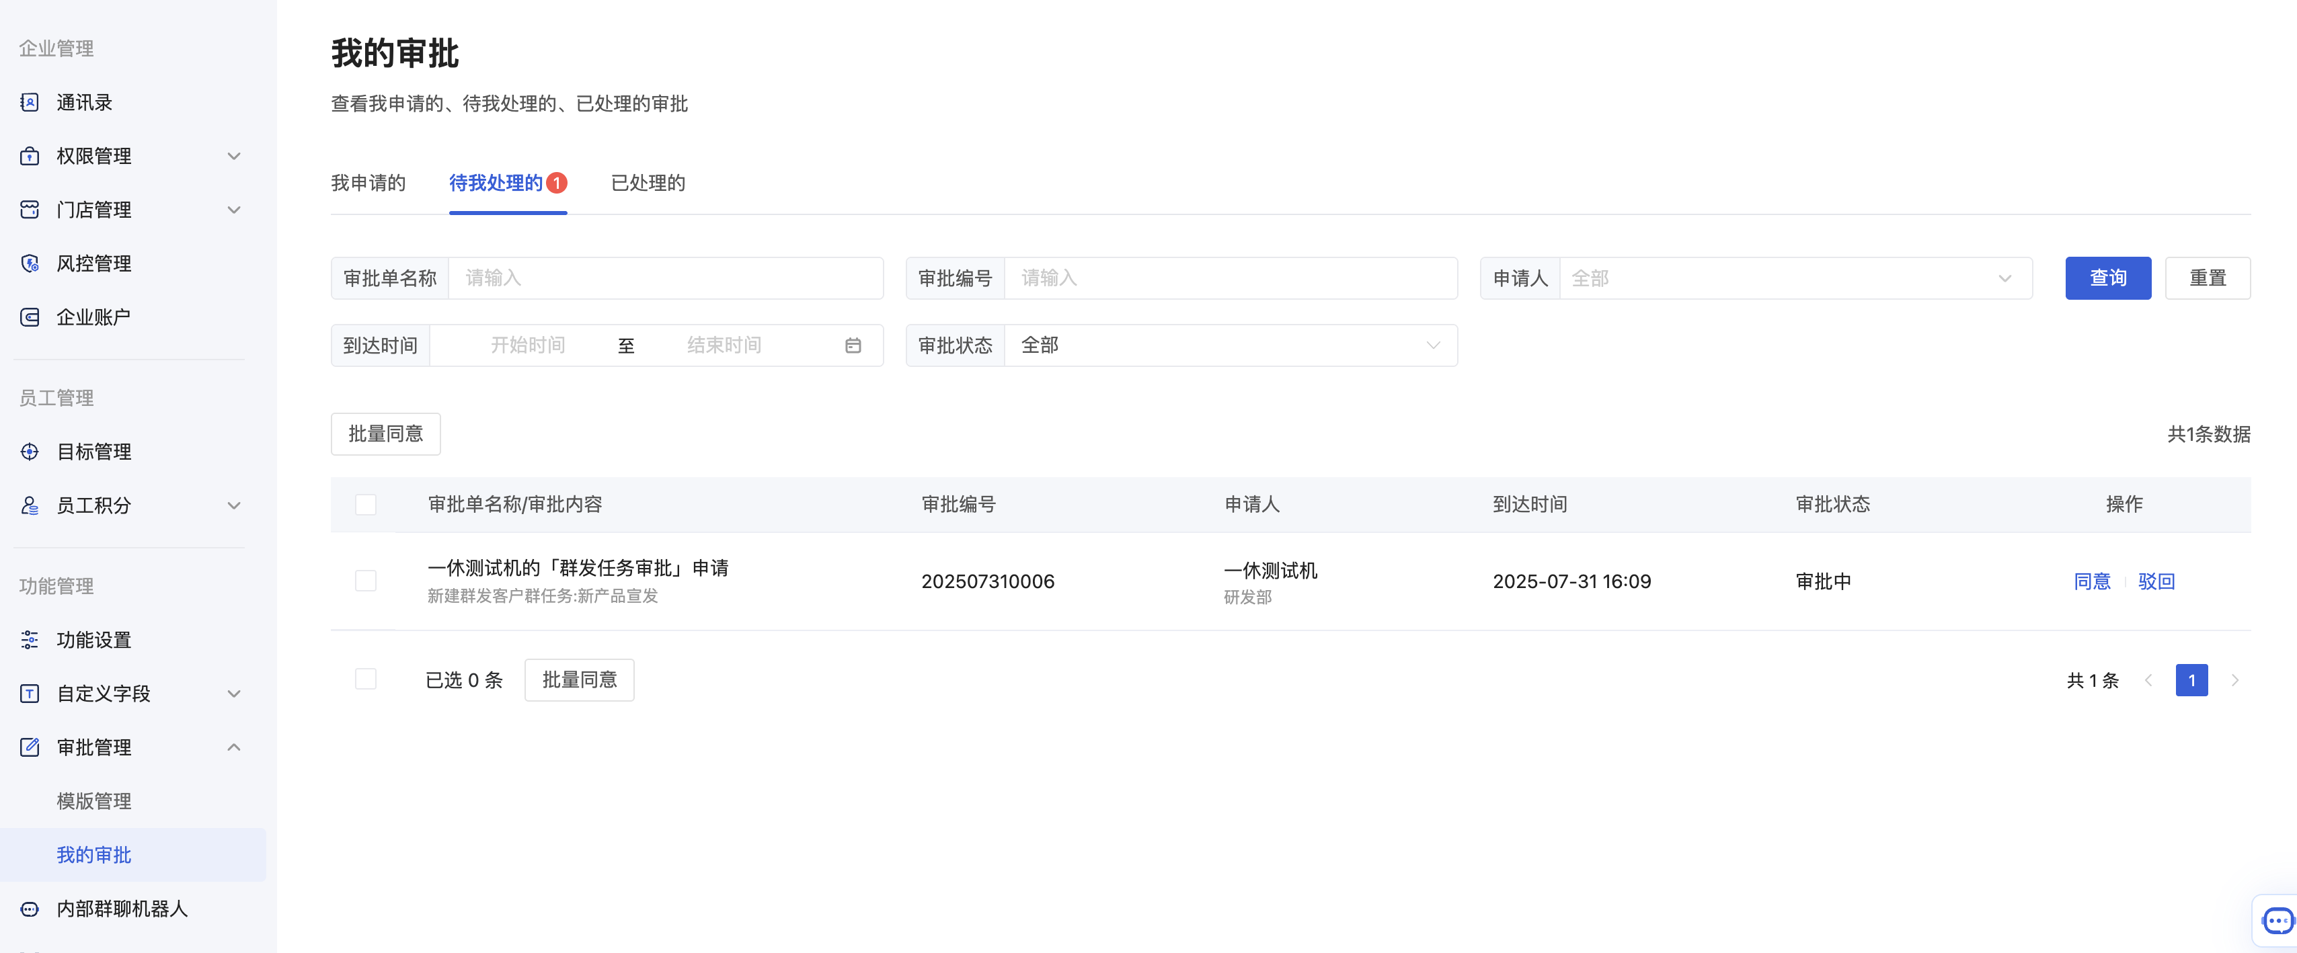Viewport: 2297px width, 953px height.
Task: Click 驳回 for the 群发任务审批 request
Action: pyautogui.click(x=2156, y=581)
